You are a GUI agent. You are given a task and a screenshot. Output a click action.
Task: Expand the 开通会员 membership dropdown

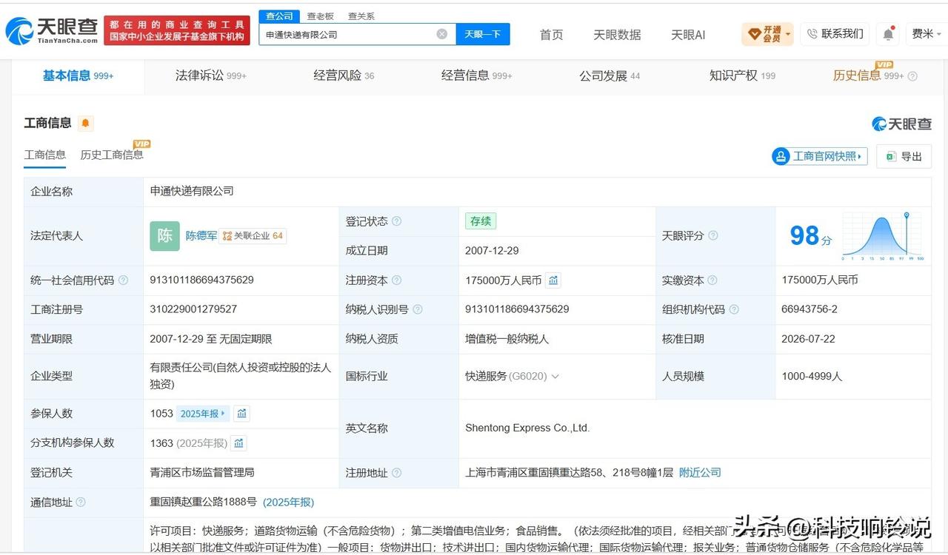(x=767, y=34)
